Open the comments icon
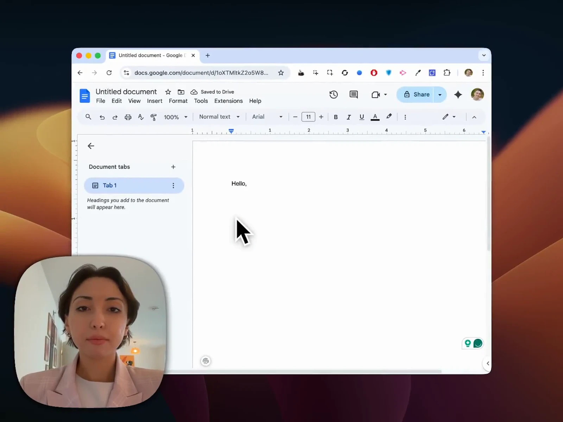Screen dimensions: 563x422 354,95
